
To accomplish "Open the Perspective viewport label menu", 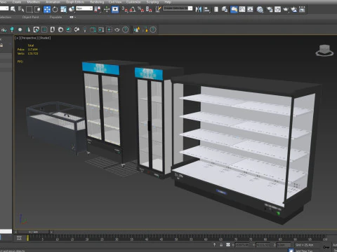I will click(x=29, y=38).
